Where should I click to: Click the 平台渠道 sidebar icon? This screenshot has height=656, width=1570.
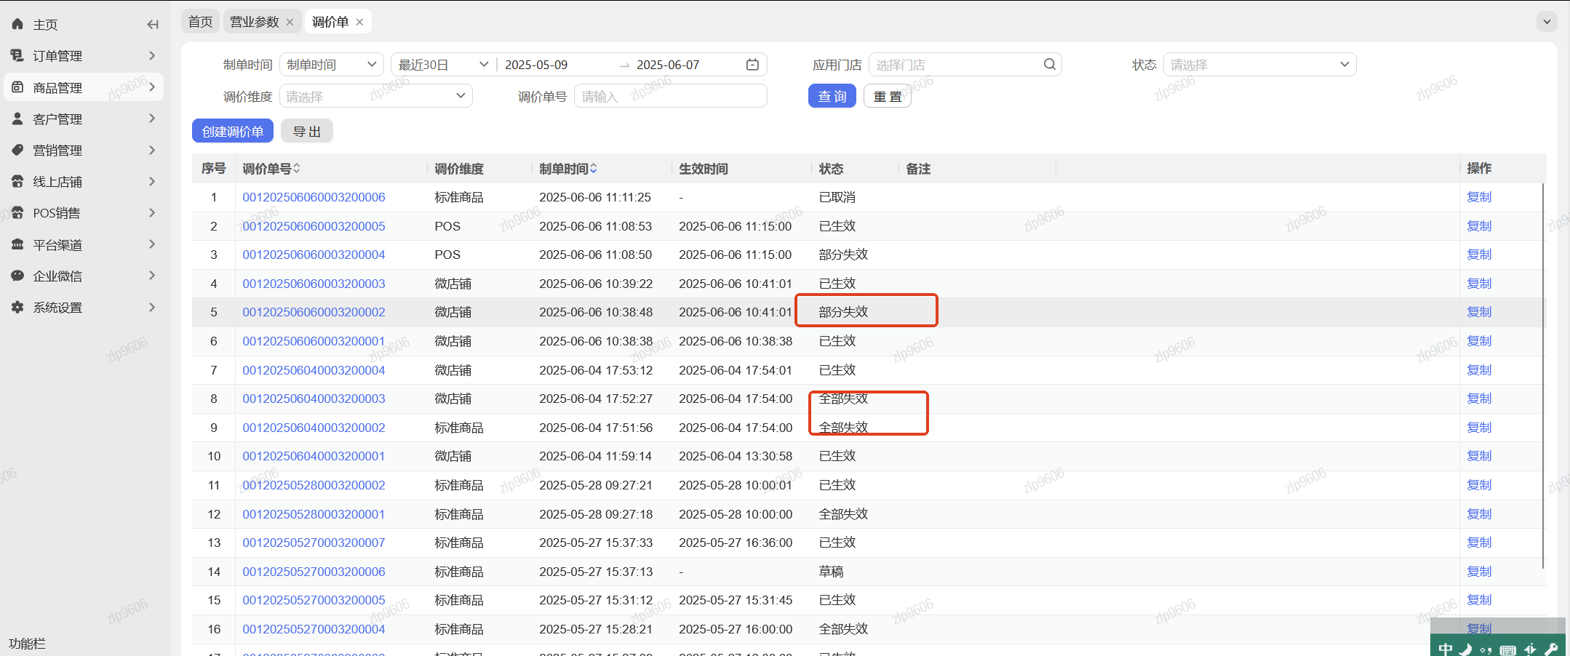[x=17, y=244]
